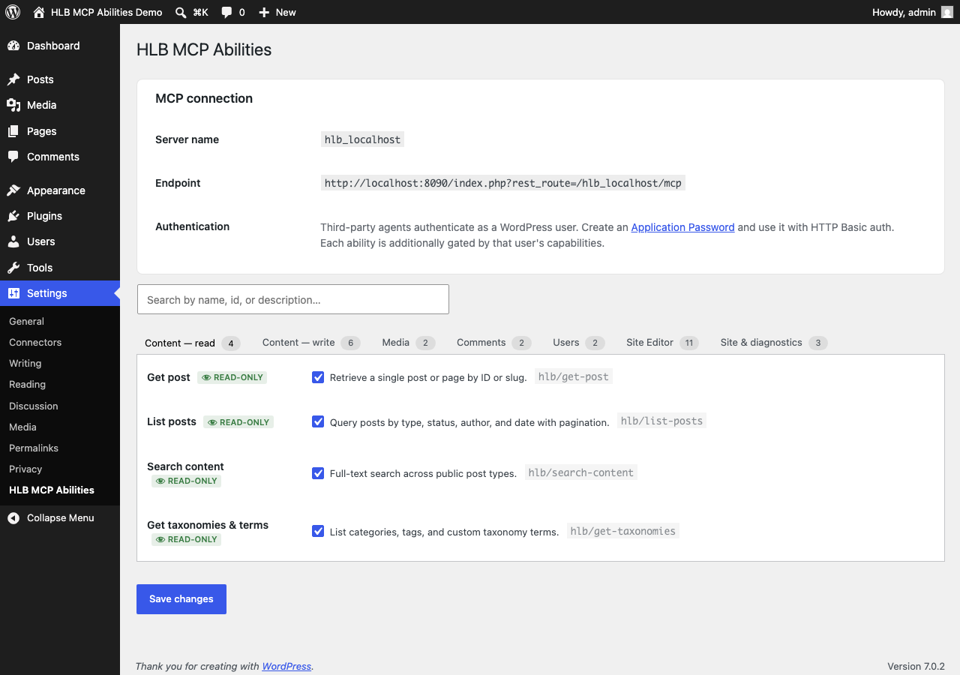Click the Appearance paintbrush icon
Image resolution: width=960 pixels, height=675 pixels.
coord(13,190)
